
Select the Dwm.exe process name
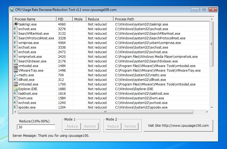click(x=25, y=98)
